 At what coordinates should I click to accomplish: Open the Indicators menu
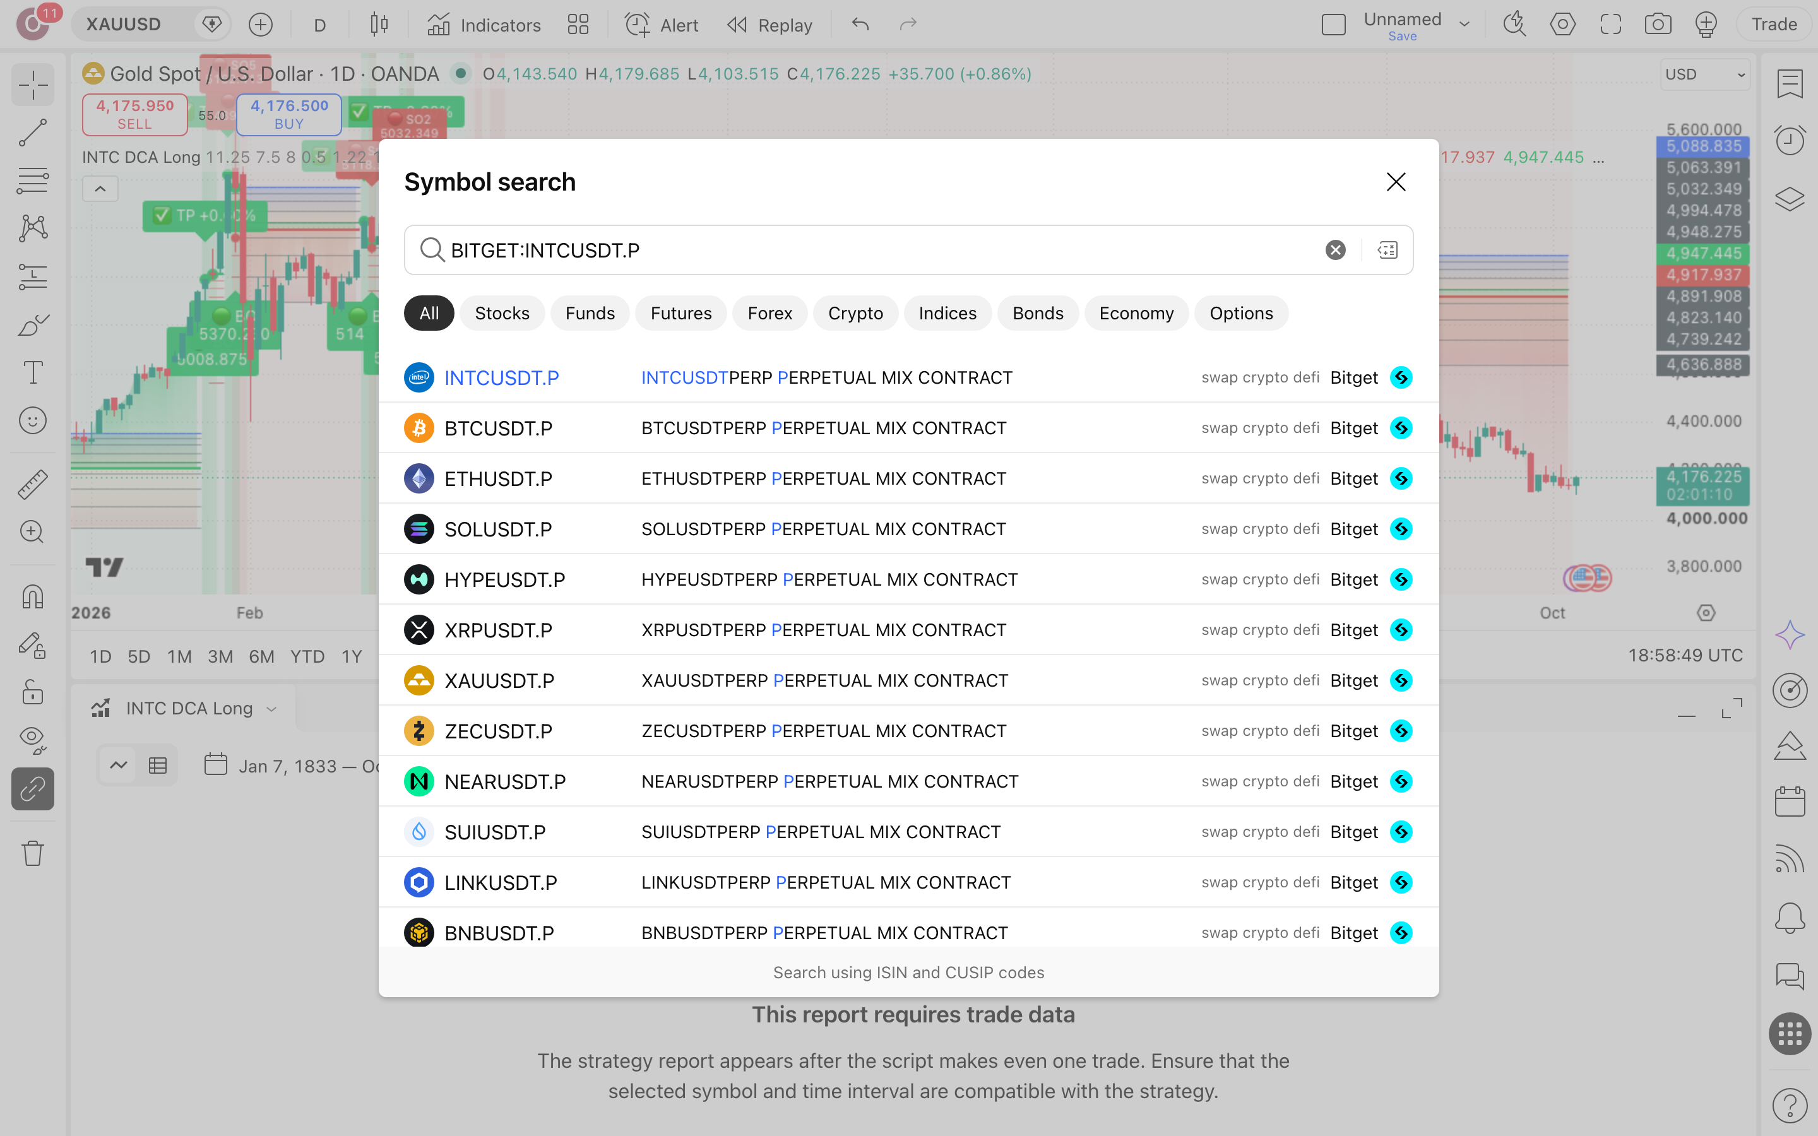(484, 25)
